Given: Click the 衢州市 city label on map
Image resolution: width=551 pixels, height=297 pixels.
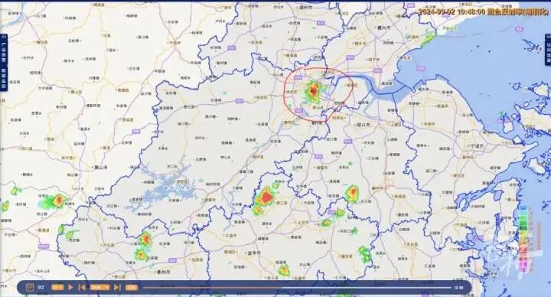Looking at the screenshot, I should [x=163, y=272].
